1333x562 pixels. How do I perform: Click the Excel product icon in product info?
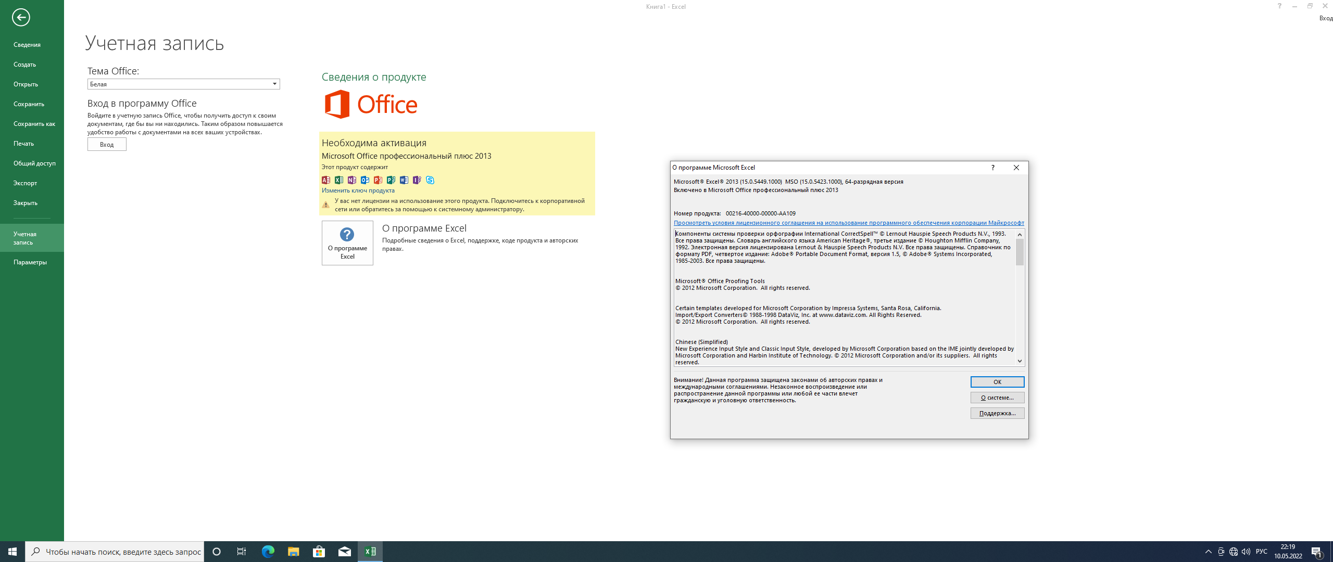tap(339, 180)
